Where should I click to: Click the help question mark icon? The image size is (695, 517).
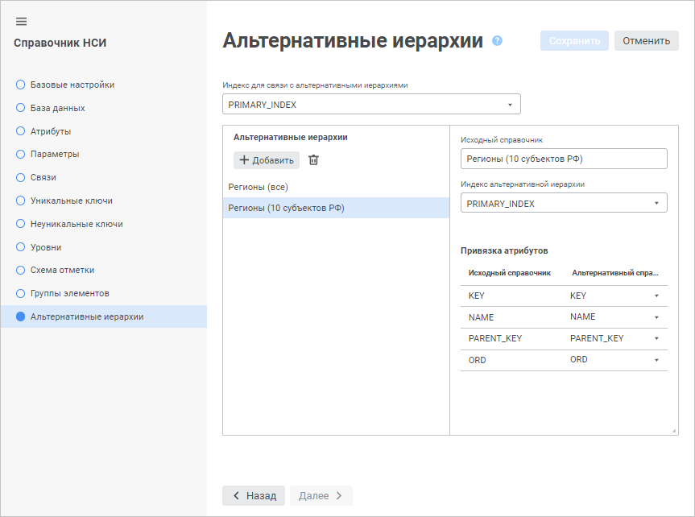497,40
